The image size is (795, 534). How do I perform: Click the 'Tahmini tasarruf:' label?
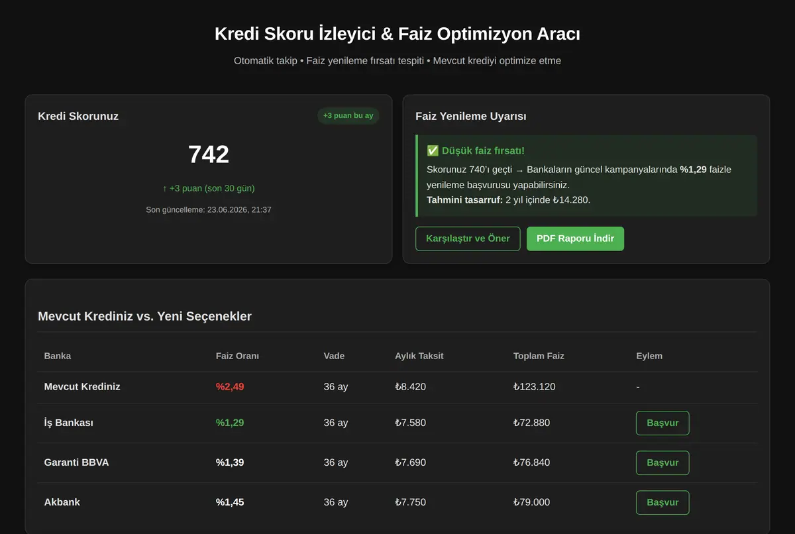click(x=464, y=199)
